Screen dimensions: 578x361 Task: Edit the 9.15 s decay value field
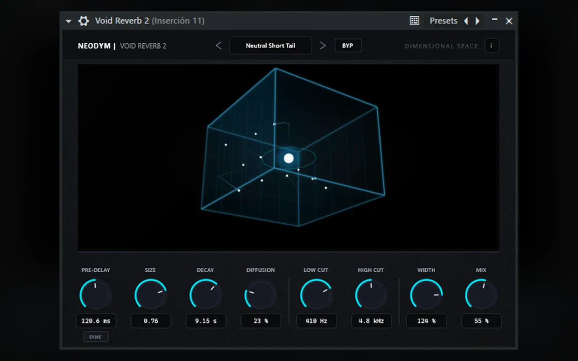pyautogui.click(x=206, y=321)
